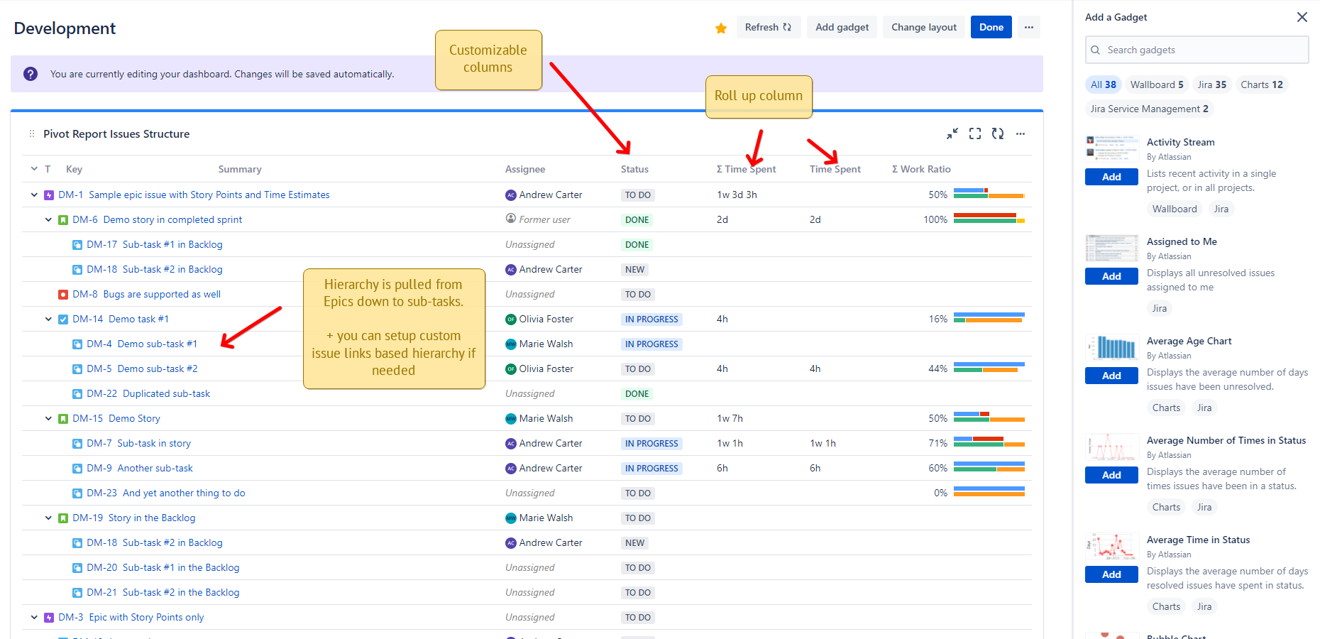Select the epic type icon for DM-1
The image size is (1320, 639).
tap(49, 195)
